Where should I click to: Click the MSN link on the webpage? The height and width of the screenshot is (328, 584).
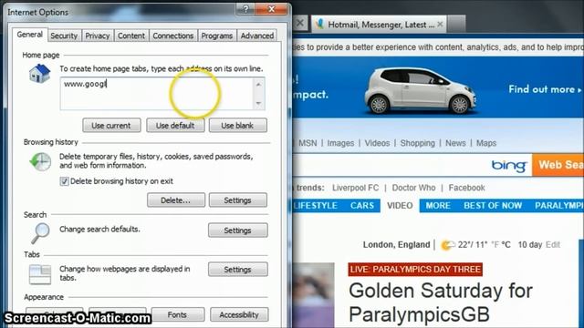(x=308, y=143)
